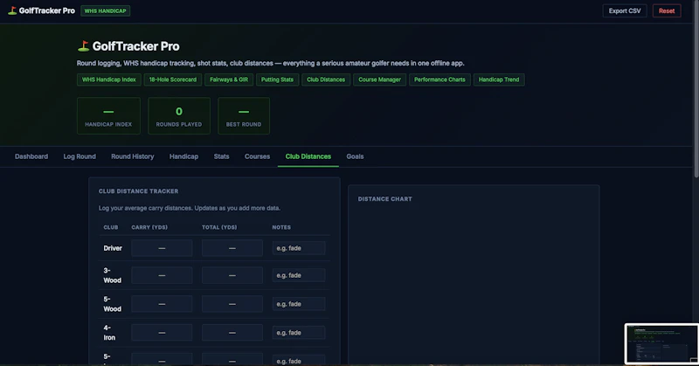Click the 4-Iron carry yards field
Viewport: 699px width, 366px height.
[x=162, y=333]
